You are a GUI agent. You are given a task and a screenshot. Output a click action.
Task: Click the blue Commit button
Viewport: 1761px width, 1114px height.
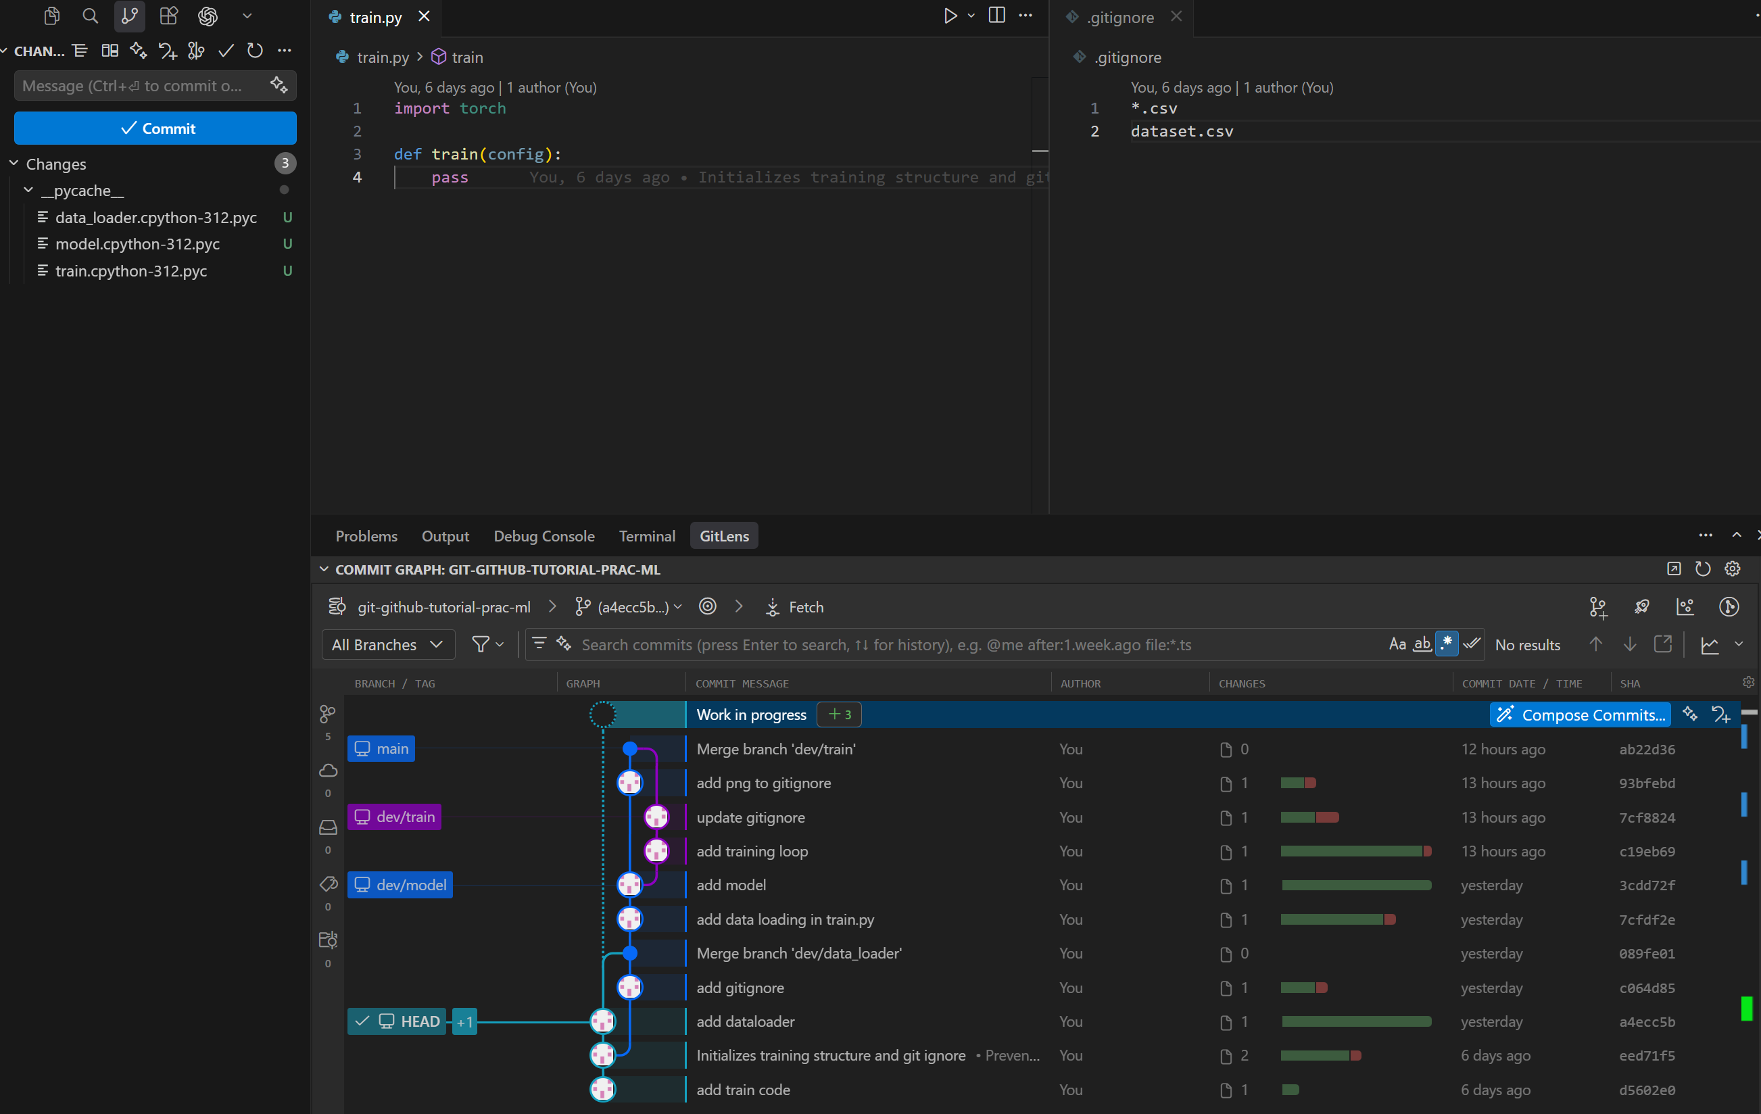[x=155, y=128]
